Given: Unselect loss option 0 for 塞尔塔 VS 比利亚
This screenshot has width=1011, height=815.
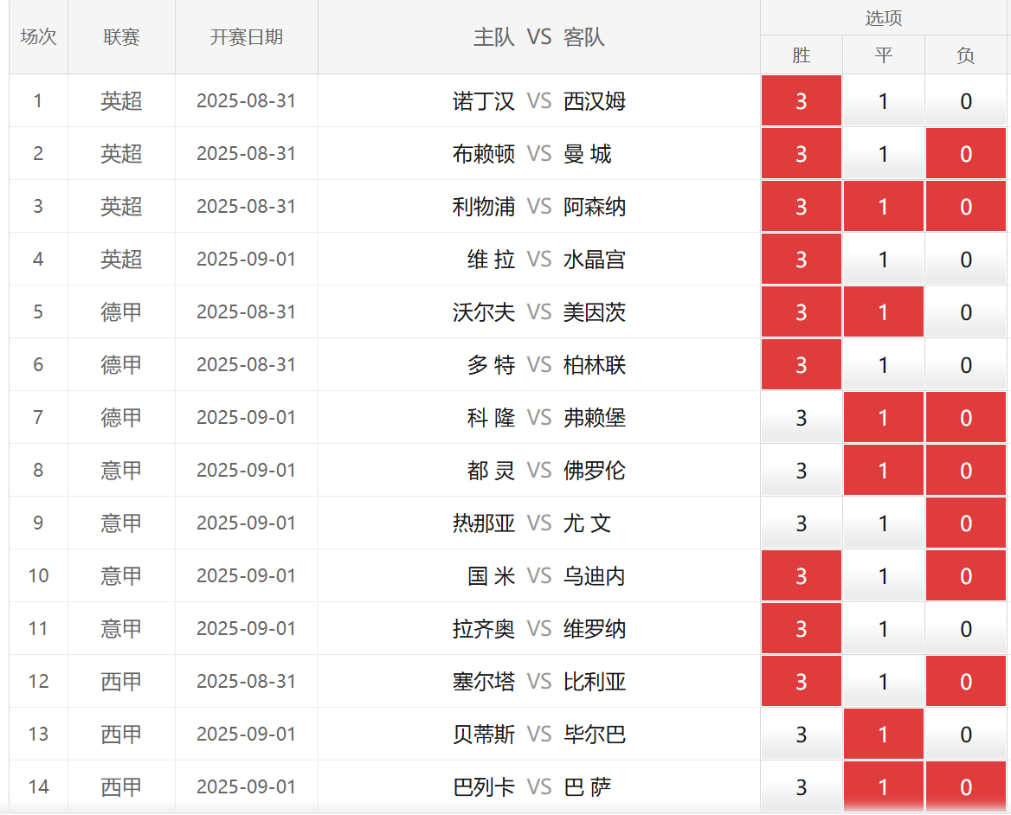Looking at the screenshot, I should 966,682.
